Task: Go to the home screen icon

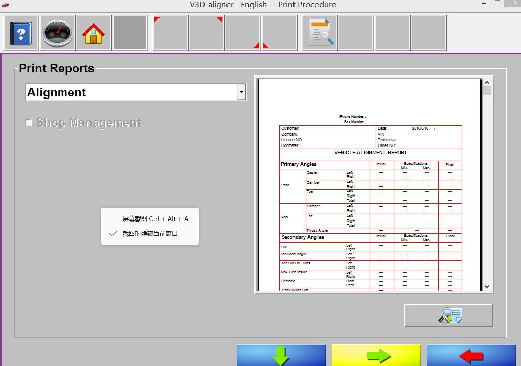Action: 94,34
